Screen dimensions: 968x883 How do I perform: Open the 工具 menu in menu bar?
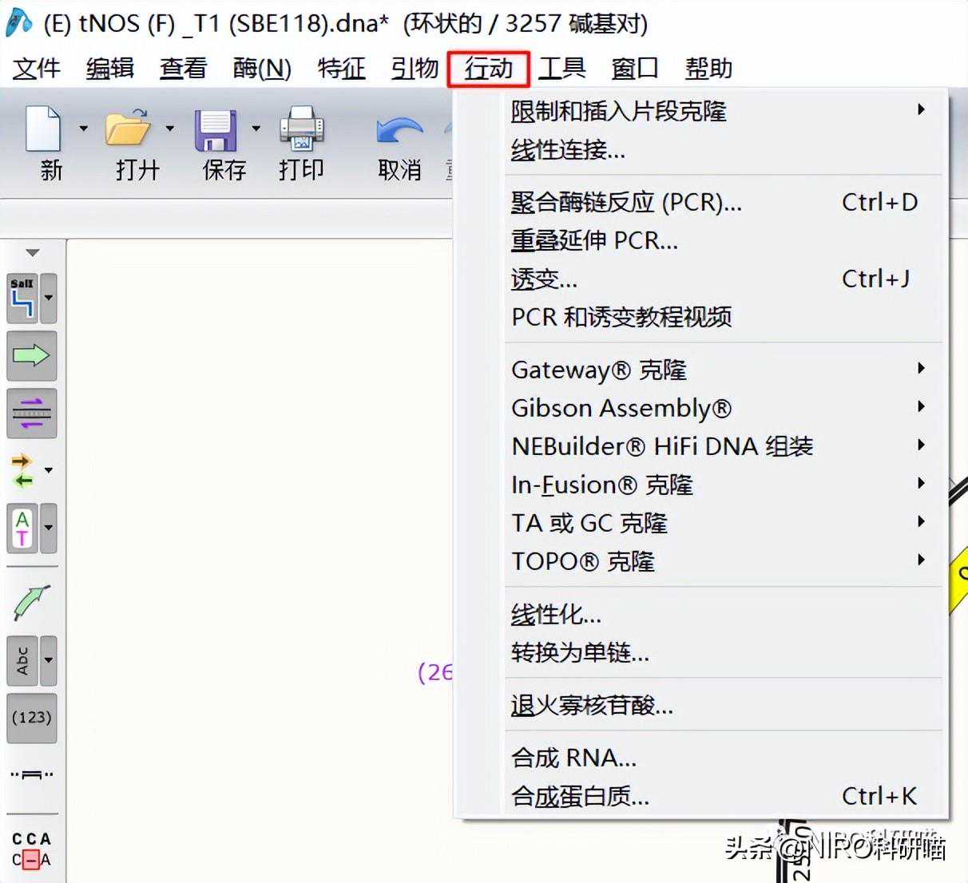(x=561, y=69)
